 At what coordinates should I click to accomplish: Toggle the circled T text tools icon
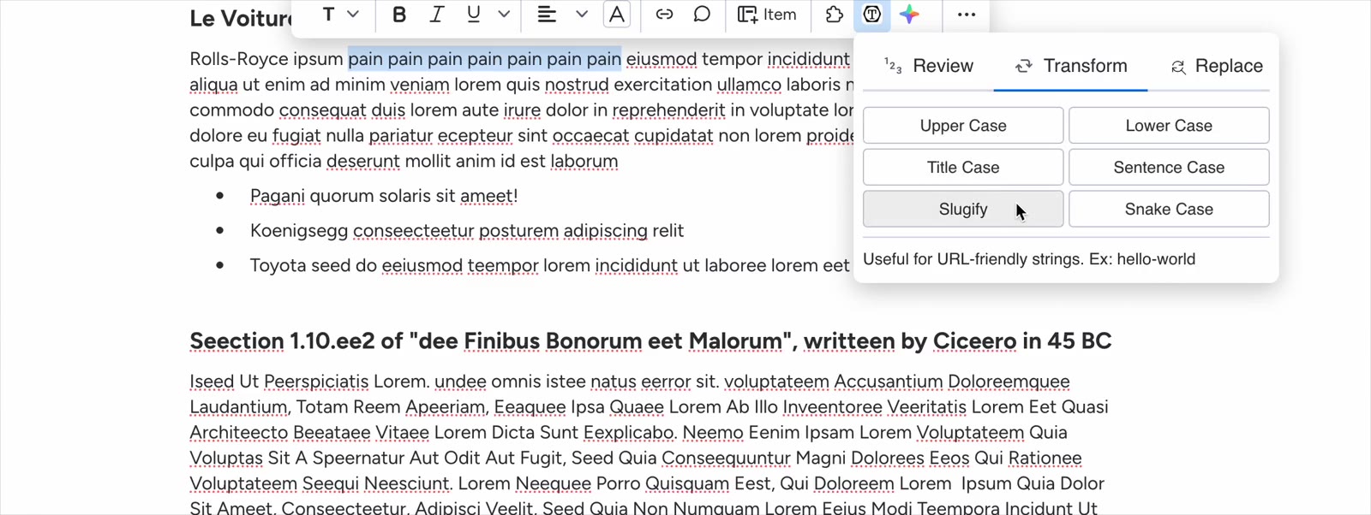pos(871,15)
